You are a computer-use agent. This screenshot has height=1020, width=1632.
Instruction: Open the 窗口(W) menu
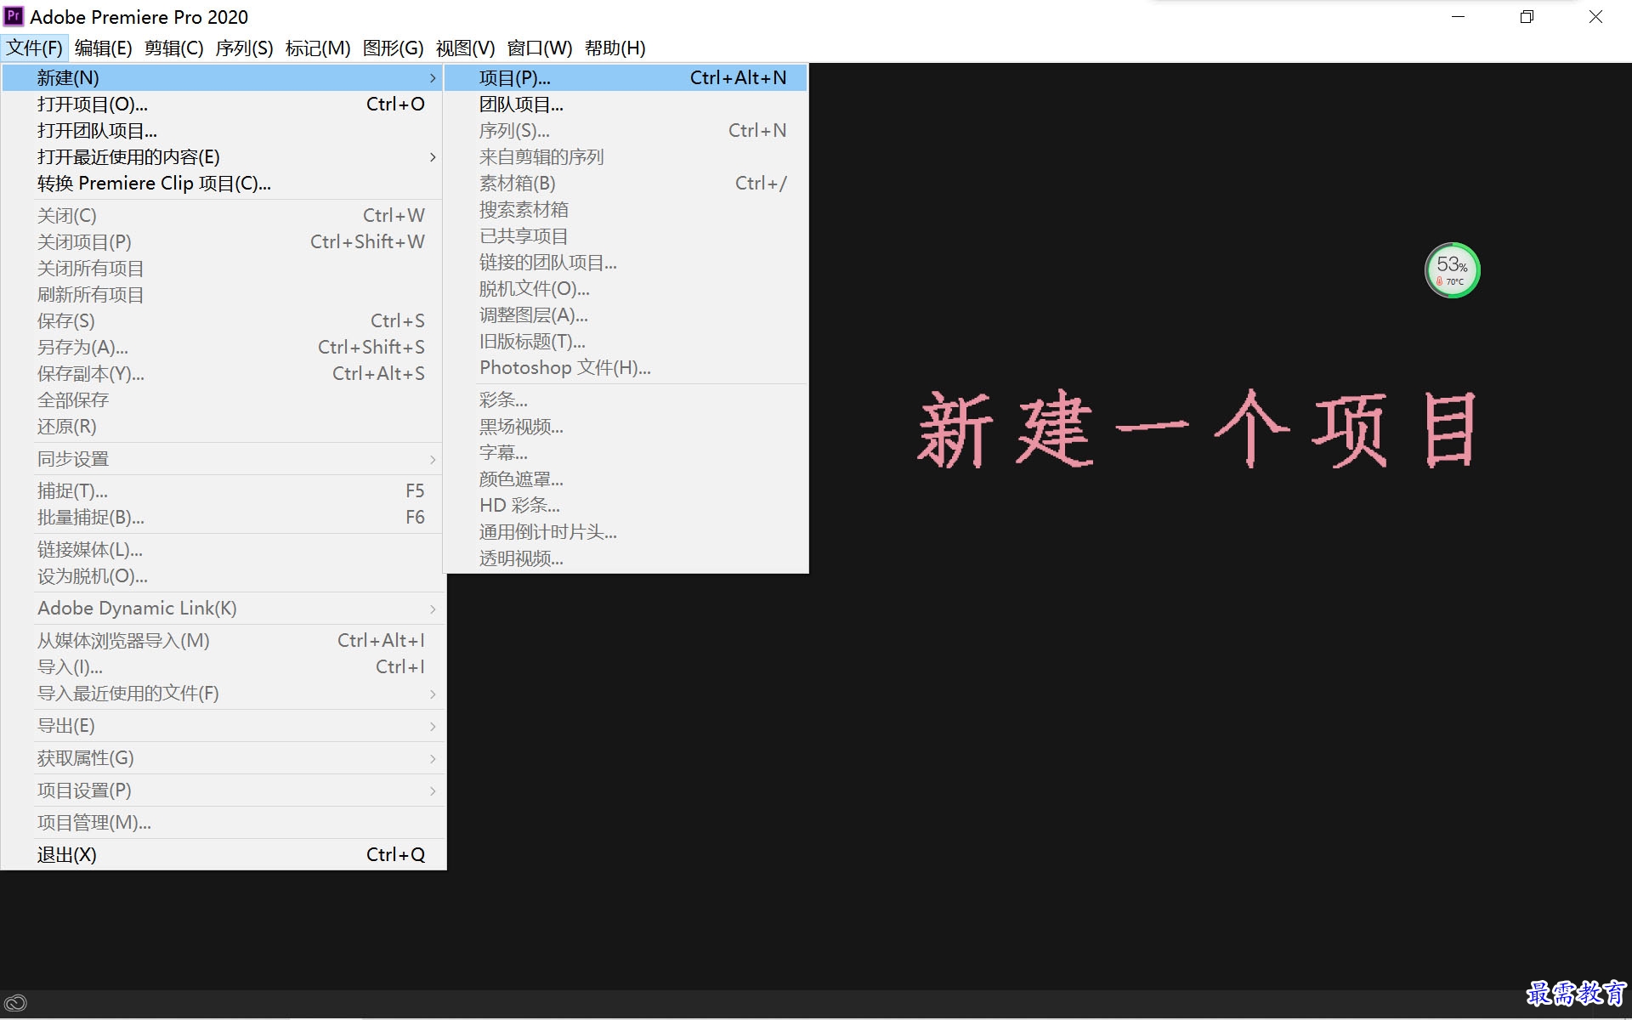coord(539,48)
